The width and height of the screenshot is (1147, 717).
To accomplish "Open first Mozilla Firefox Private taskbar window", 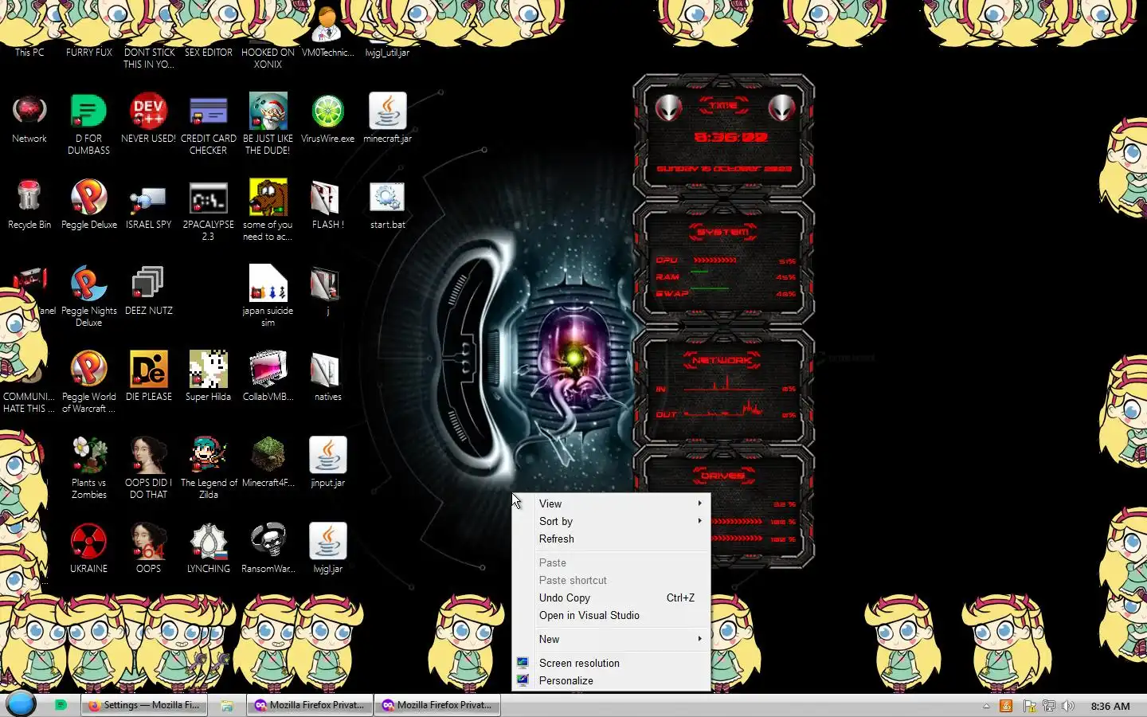I will click(x=310, y=705).
